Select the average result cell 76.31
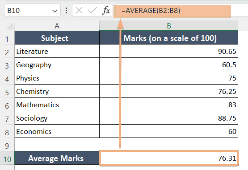Screen dimensions: 248x170 click(x=168, y=158)
